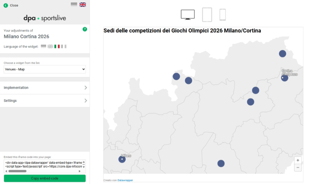The image size is (317, 184).
Task: Expand the Implementation section
Action: [x=45, y=88]
